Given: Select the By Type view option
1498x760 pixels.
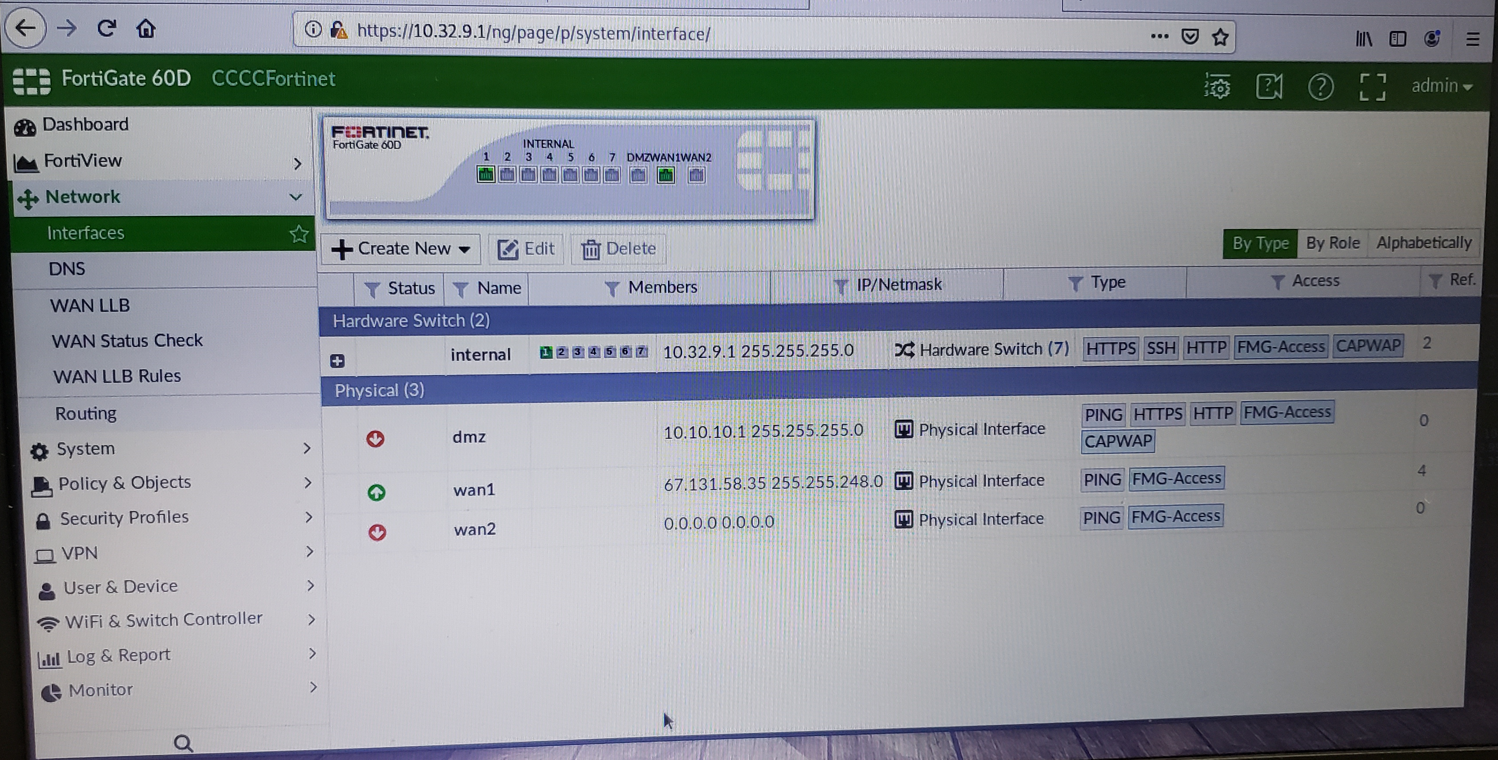Looking at the screenshot, I should point(1260,243).
